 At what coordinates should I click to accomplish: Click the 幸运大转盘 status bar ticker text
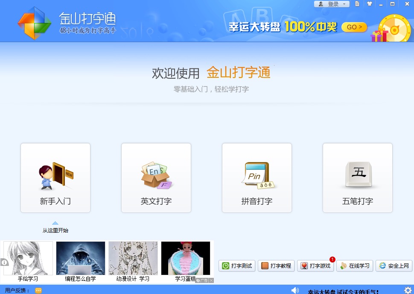click(x=343, y=291)
